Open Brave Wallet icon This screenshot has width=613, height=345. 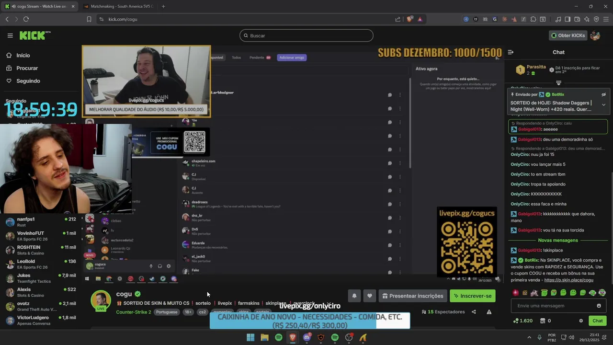click(x=577, y=19)
